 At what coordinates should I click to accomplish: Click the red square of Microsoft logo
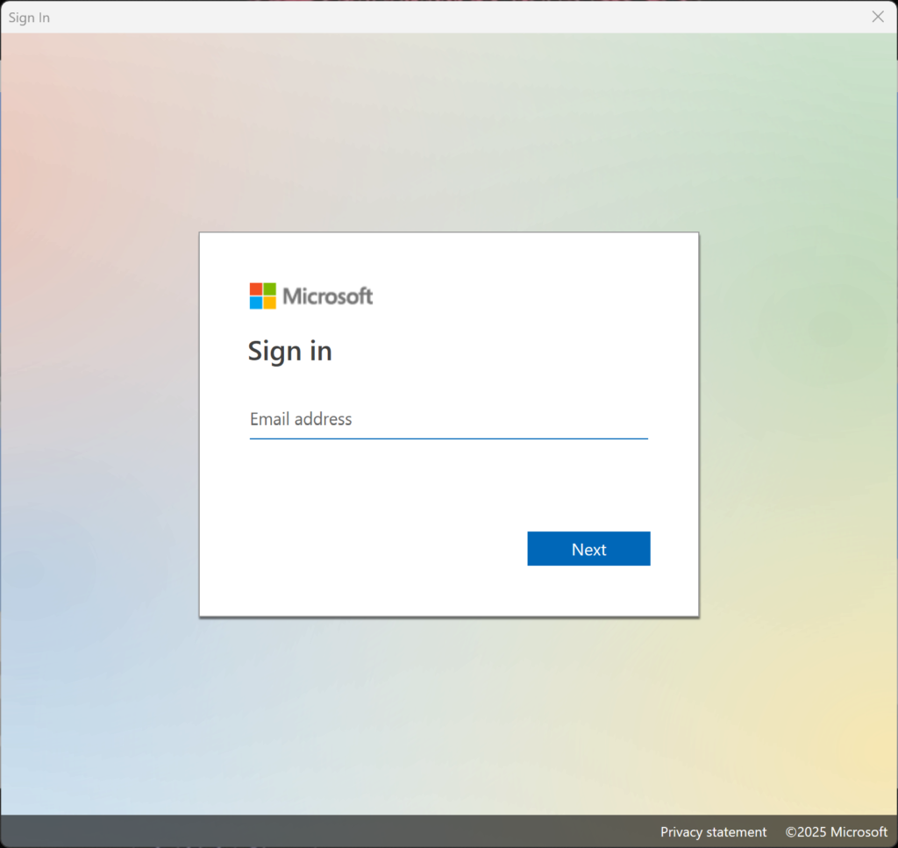[x=256, y=289]
